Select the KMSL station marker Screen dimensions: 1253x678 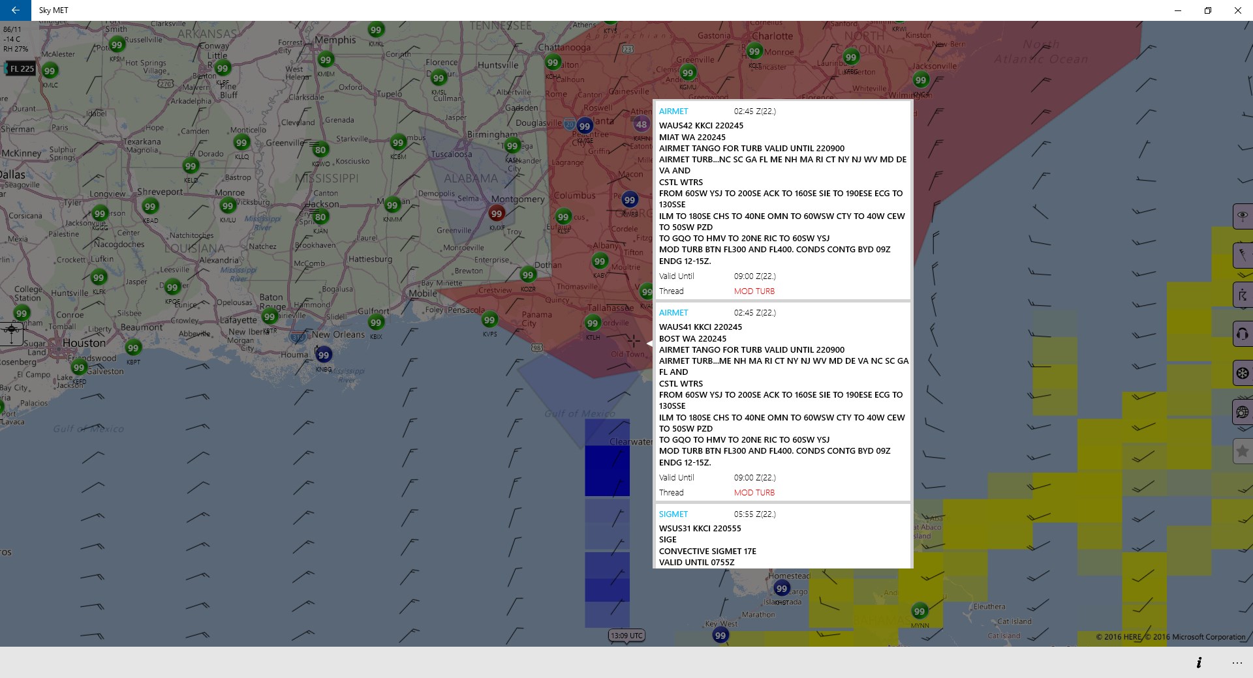439,78
